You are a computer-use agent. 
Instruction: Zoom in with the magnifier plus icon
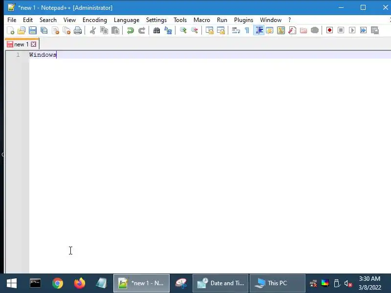[x=183, y=30]
